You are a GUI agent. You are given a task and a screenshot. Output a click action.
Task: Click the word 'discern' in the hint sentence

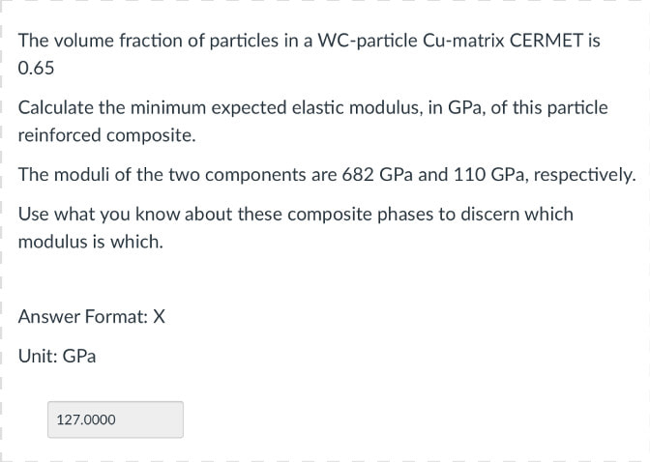click(x=490, y=215)
